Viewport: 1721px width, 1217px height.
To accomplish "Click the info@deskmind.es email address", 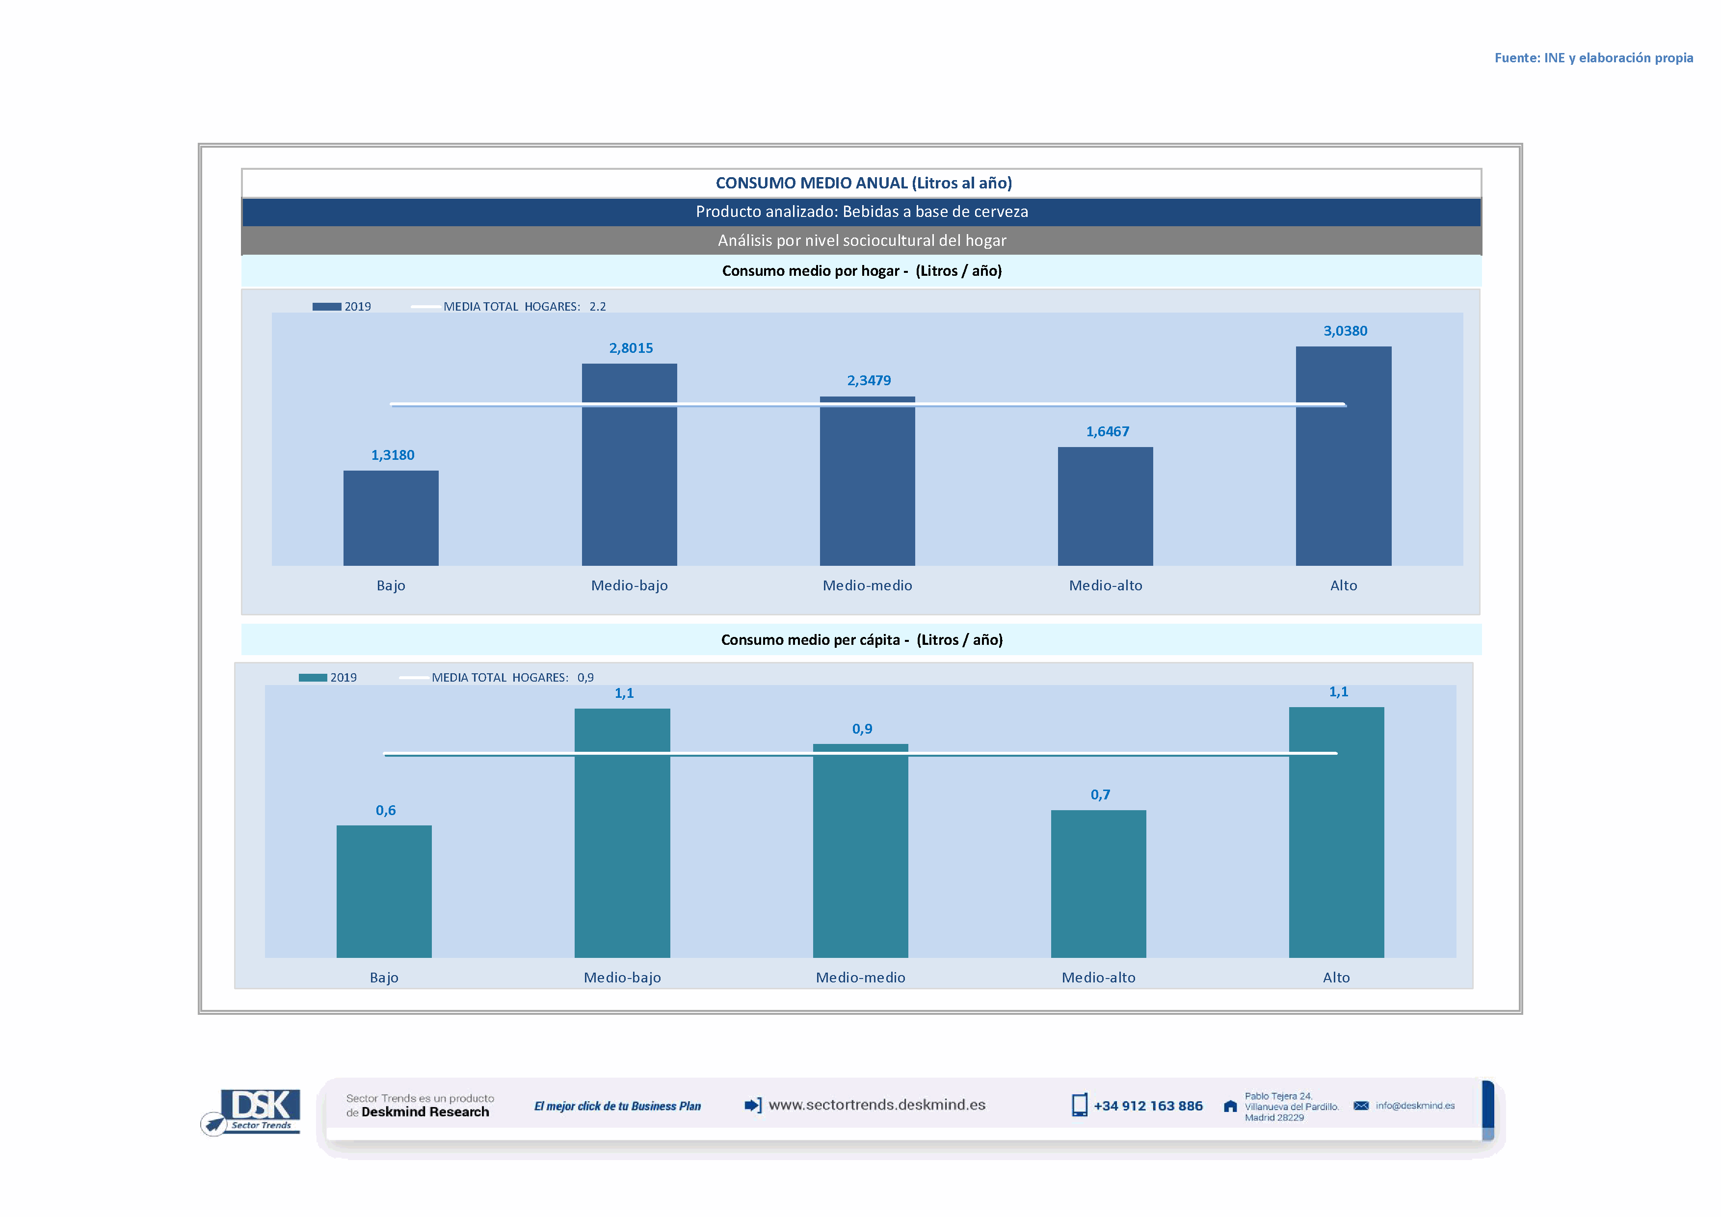I will [x=1415, y=1105].
